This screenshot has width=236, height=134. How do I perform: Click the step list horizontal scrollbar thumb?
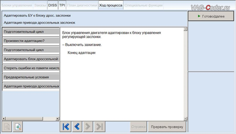click(x=24, y=119)
